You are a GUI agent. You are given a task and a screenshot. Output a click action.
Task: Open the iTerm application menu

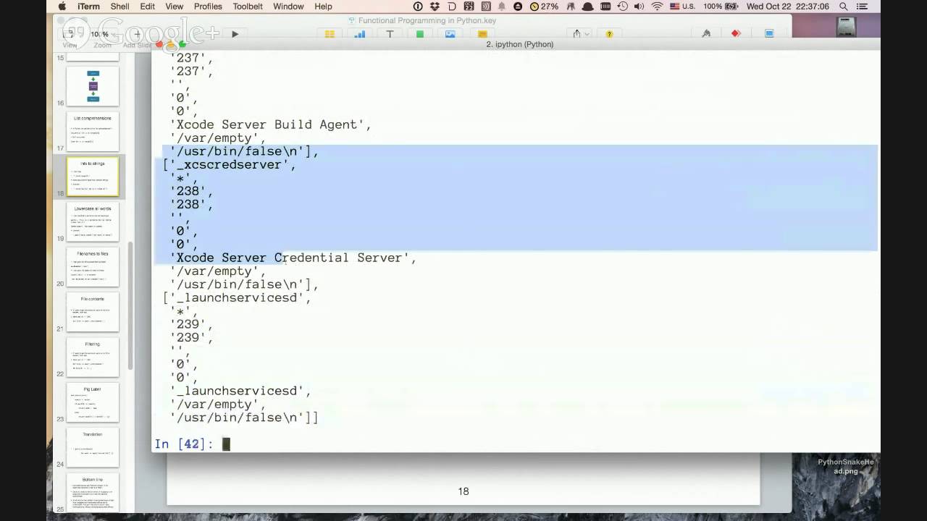coord(88,7)
